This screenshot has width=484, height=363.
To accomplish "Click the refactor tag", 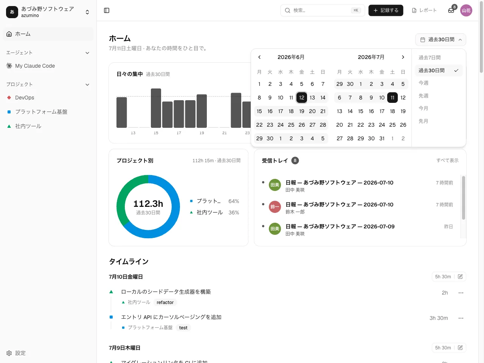I will coord(165,302).
